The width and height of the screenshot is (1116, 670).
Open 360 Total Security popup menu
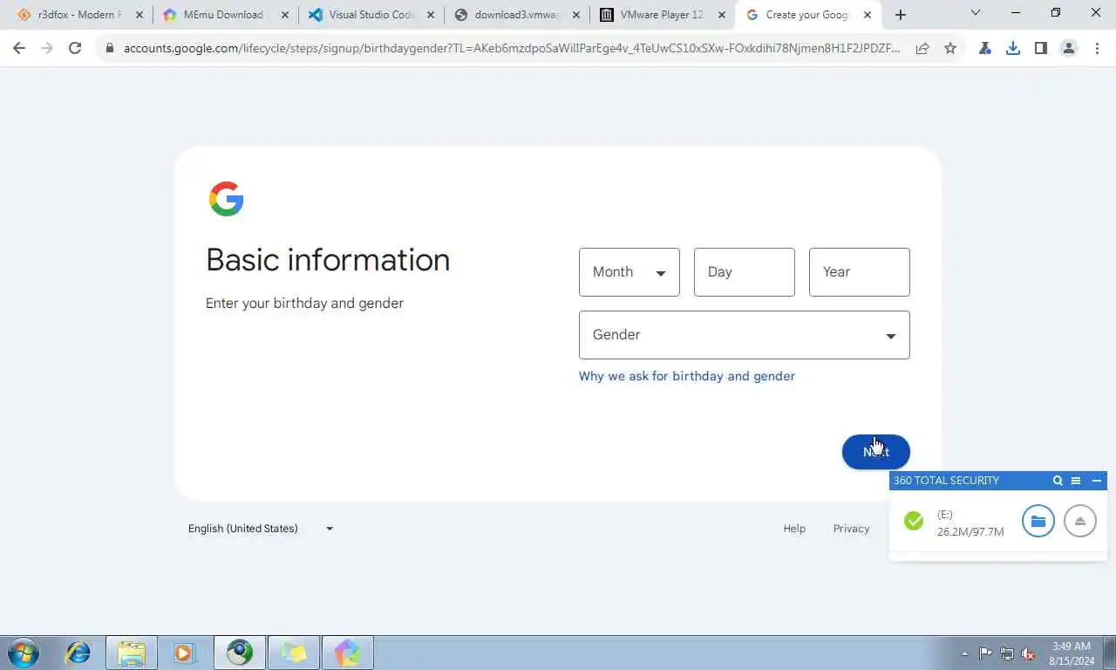click(1076, 481)
